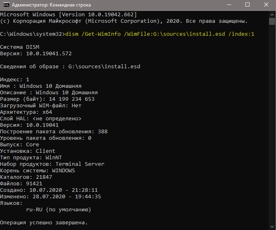
Task: Click 'Описание : Windows 10 Домашняя' line
Action: [49, 93]
